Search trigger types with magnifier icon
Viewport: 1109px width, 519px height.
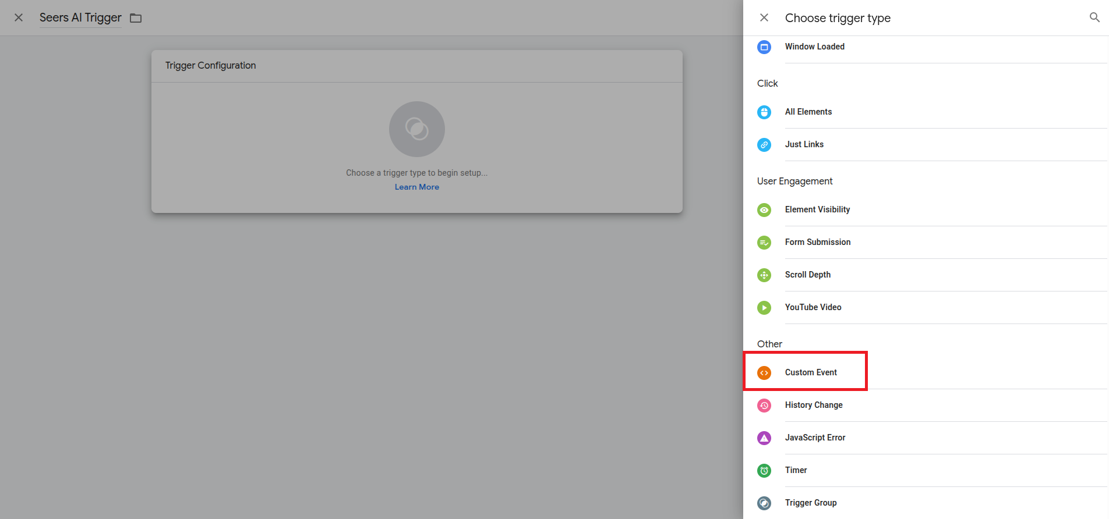click(x=1094, y=17)
